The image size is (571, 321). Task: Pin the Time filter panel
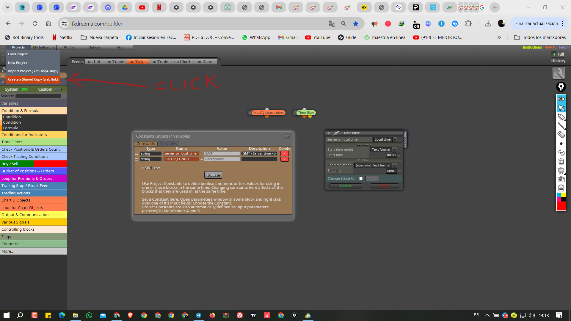click(336, 133)
